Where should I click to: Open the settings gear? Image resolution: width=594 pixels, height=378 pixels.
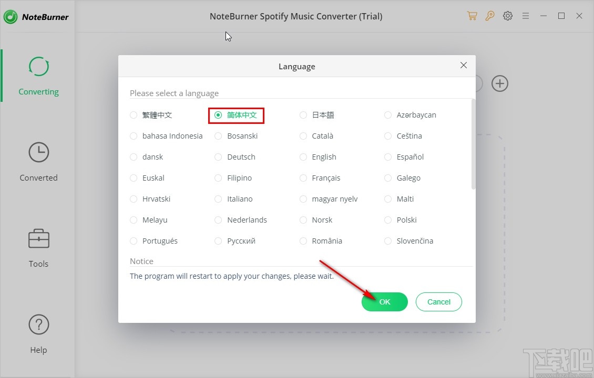tap(508, 16)
